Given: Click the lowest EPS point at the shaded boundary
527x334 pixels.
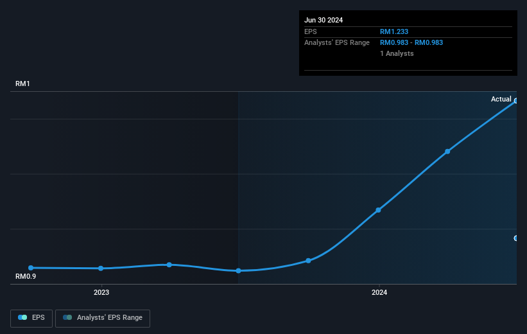Looking at the screenshot, I should 238,271.
